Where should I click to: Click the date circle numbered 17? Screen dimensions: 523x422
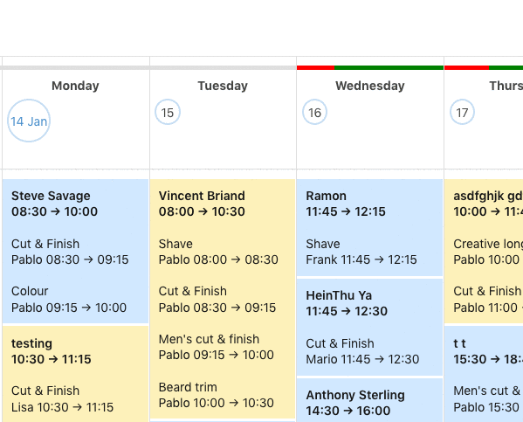pyautogui.click(x=462, y=112)
